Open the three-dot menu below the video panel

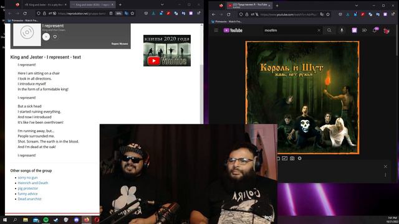(385, 175)
